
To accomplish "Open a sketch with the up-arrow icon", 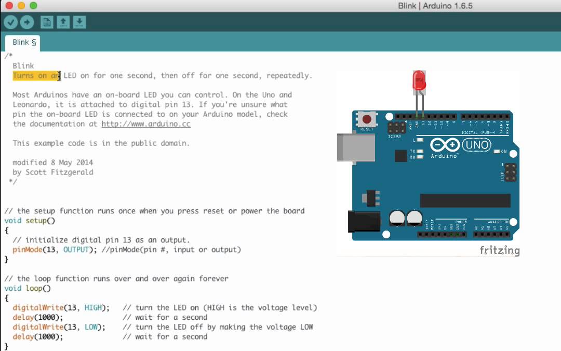I will (x=63, y=22).
